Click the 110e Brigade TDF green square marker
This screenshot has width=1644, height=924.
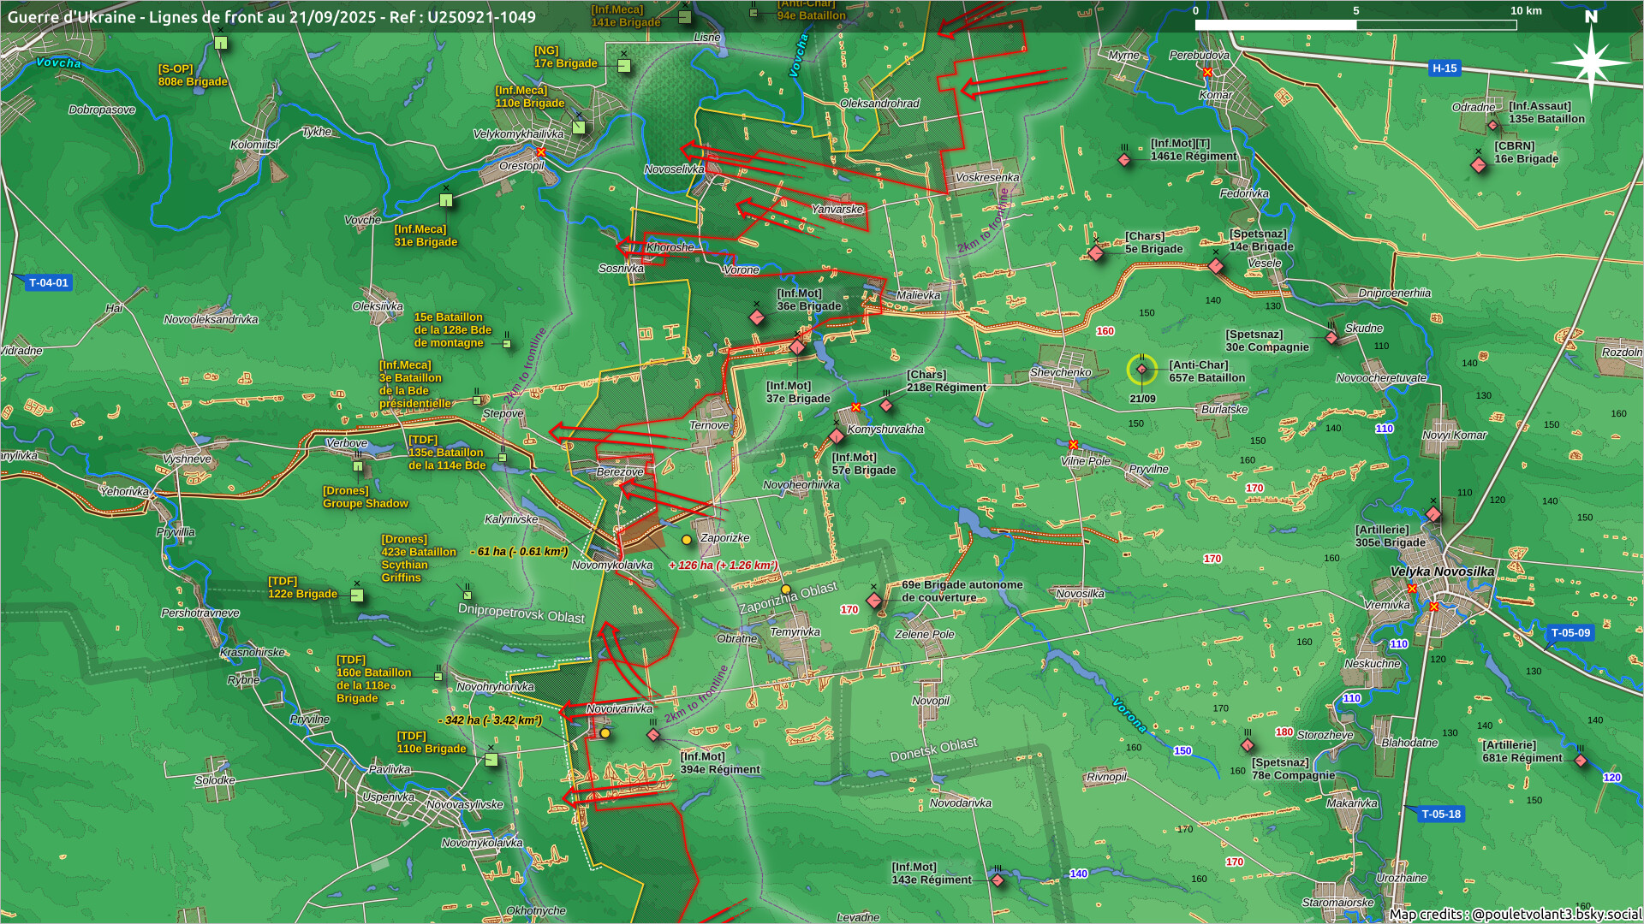click(x=491, y=760)
